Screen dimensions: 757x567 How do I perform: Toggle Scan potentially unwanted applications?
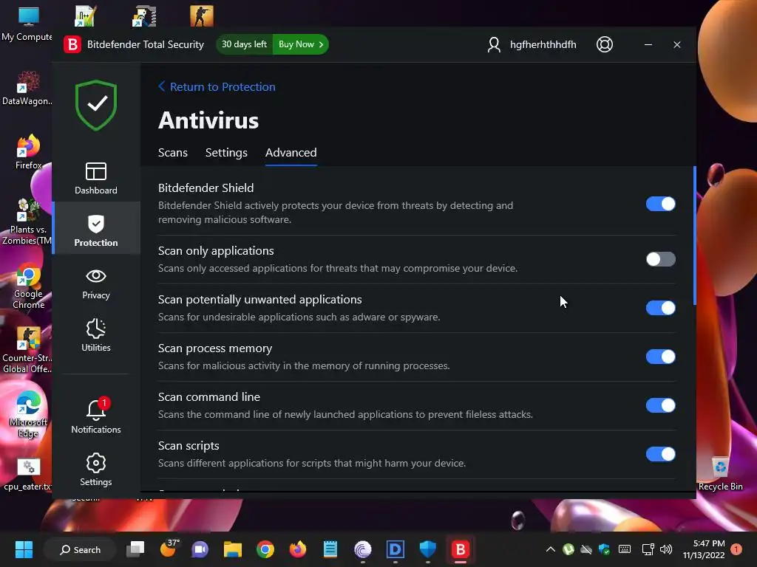660,308
